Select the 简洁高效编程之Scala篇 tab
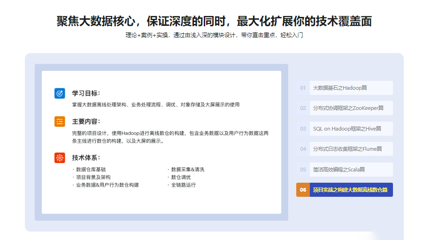 click(x=351, y=170)
